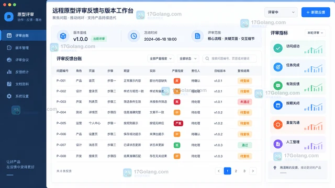
Task: Select page 2 in pagination
Action: click(236, 171)
